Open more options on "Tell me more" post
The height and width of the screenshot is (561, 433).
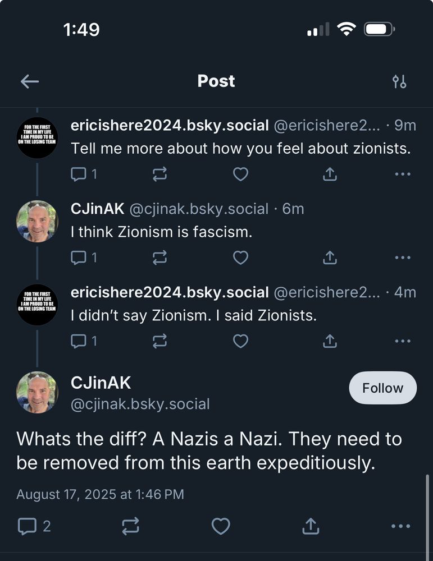[403, 174]
